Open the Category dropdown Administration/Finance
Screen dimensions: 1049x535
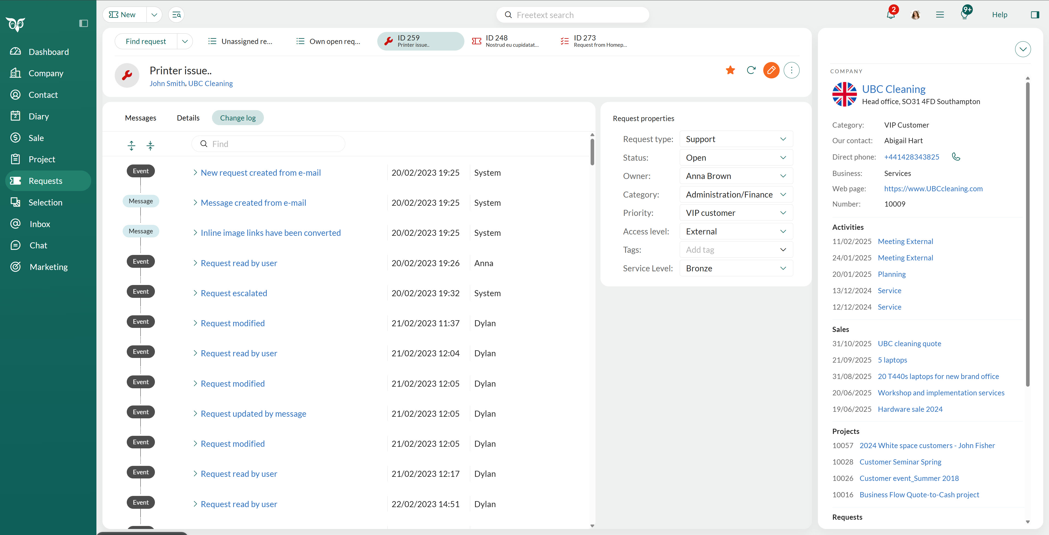(736, 194)
